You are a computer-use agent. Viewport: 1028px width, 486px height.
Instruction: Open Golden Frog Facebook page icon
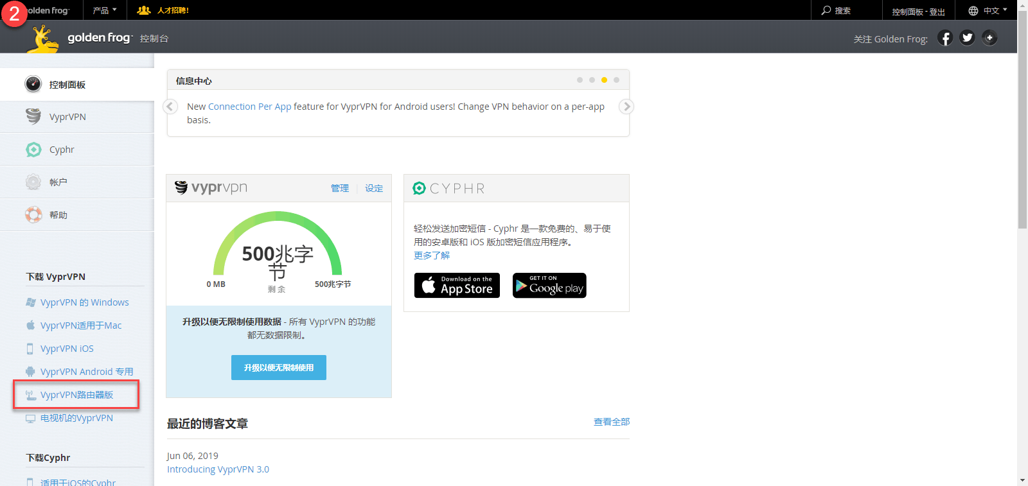[x=945, y=38]
